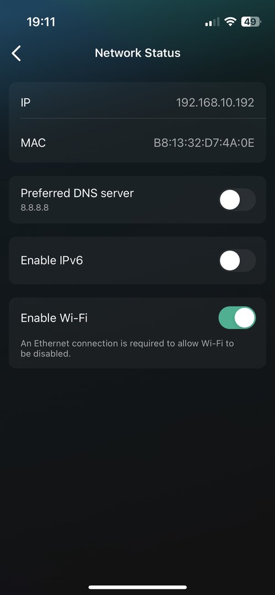Disable the Enable Wi-Fi switch
This screenshot has width=275, height=595.
click(237, 318)
